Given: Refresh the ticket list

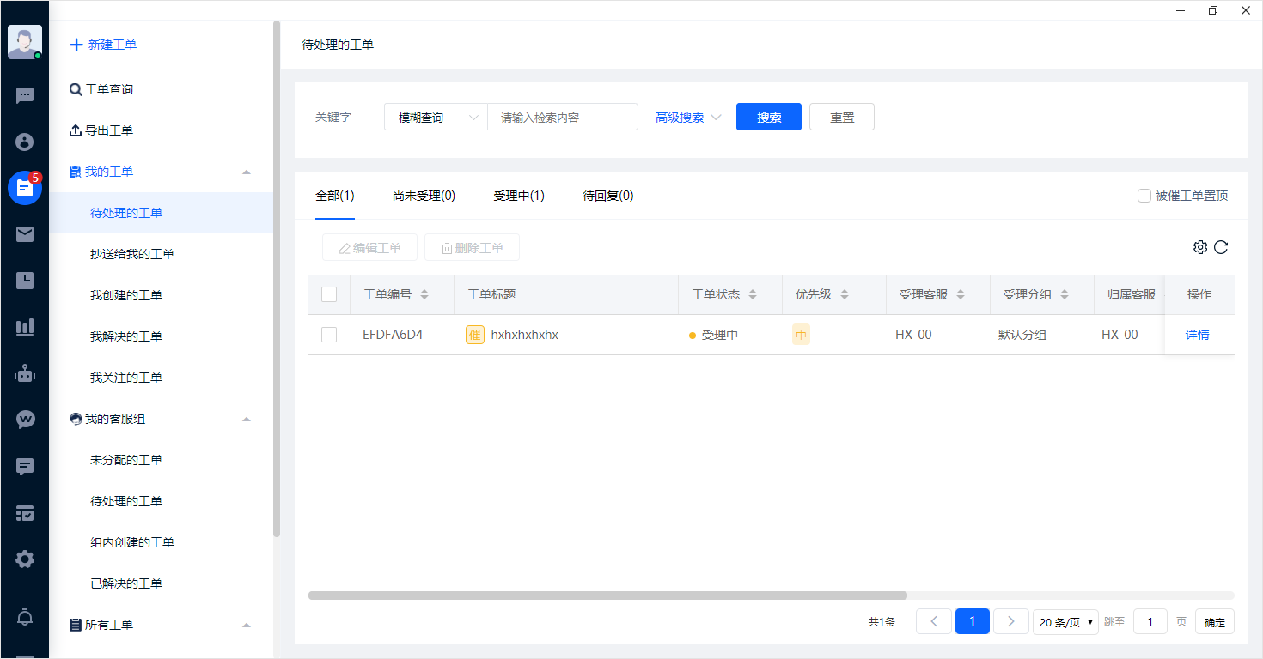Looking at the screenshot, I should pyautogui.click(x=1221, y=247).
